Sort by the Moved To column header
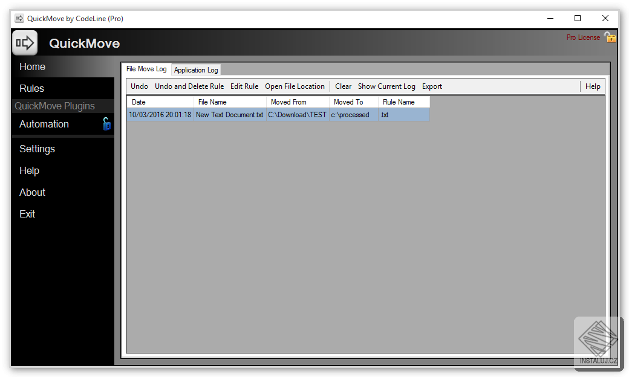Image resolution: width=629 pixels, height=377 pixels. coord(354,102)
